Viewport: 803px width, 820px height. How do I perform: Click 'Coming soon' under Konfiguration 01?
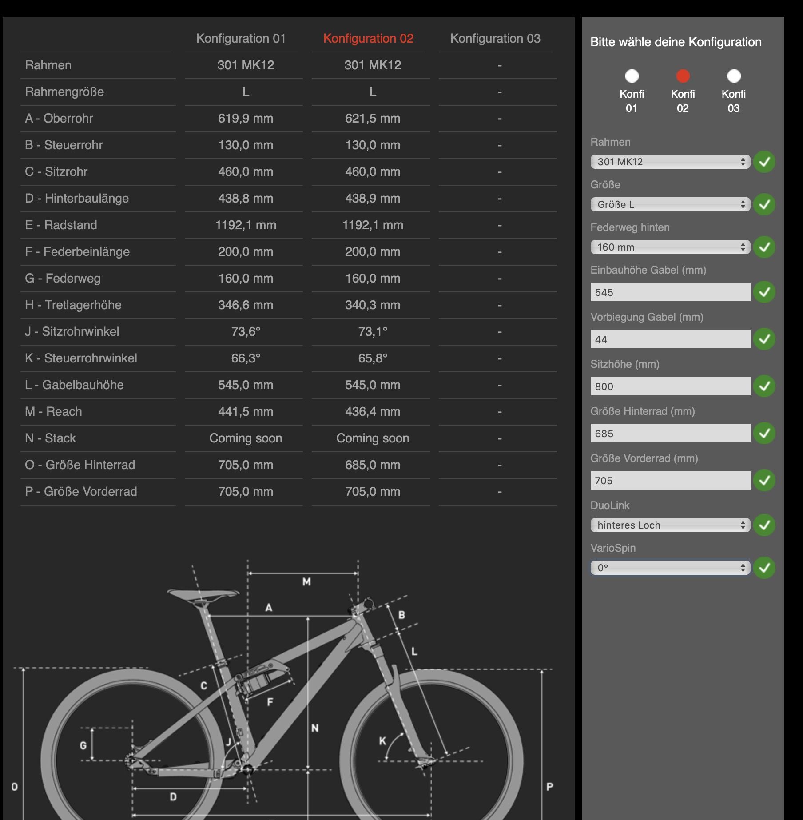246,438
